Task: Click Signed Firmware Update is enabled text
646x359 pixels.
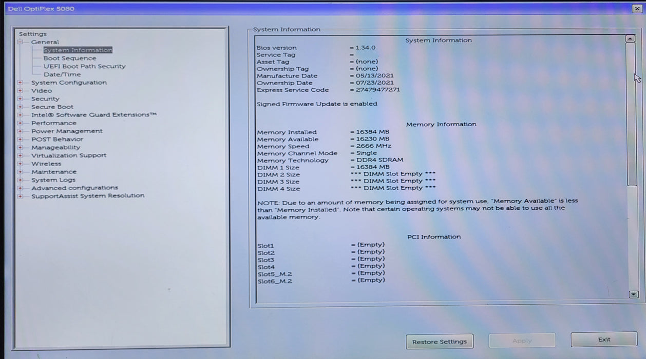Action: tap(317, 104)
